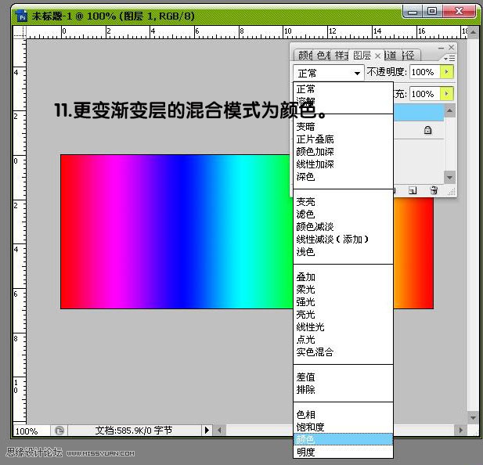Open the 不透明度 slider arrow
This screenshot has height=465, width=483.
(x=447, y=72)
